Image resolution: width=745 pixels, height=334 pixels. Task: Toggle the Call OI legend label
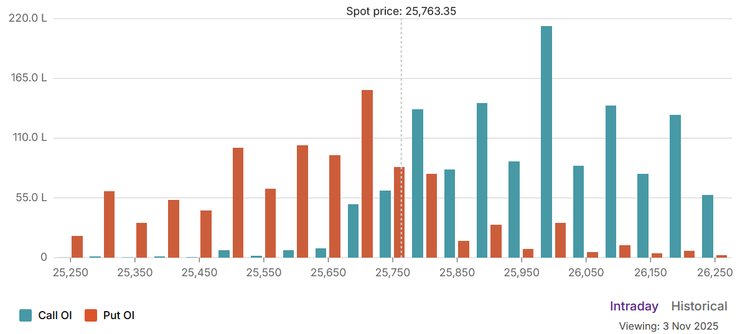55,315
